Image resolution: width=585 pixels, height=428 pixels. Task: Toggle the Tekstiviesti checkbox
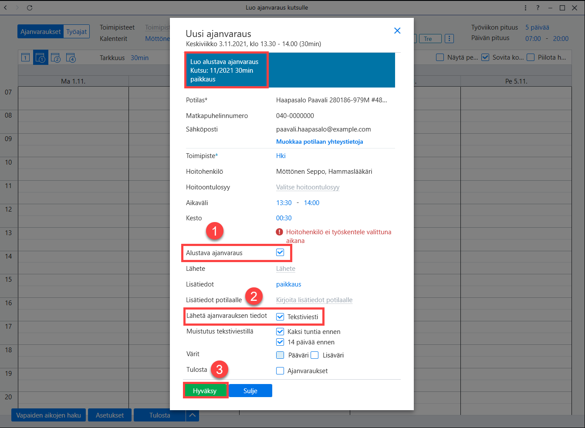click(x=280, y=317)
